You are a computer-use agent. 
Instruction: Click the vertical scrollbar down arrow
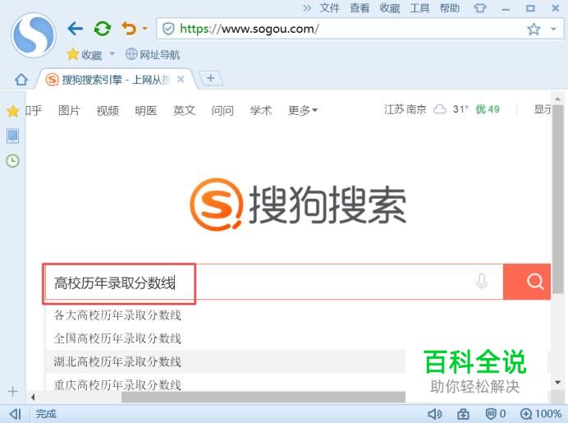558,383
